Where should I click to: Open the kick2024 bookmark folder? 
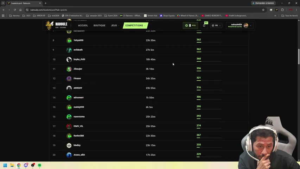(x=53, y=15)
